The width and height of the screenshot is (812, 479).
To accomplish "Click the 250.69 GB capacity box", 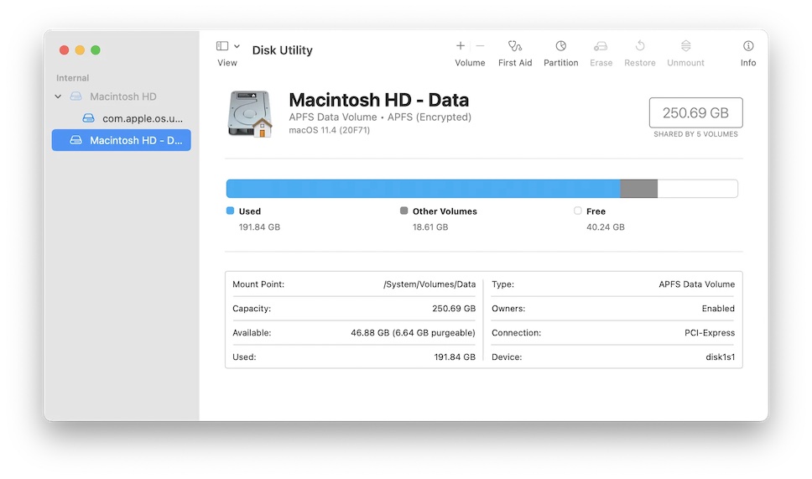I will click(696, 112).
